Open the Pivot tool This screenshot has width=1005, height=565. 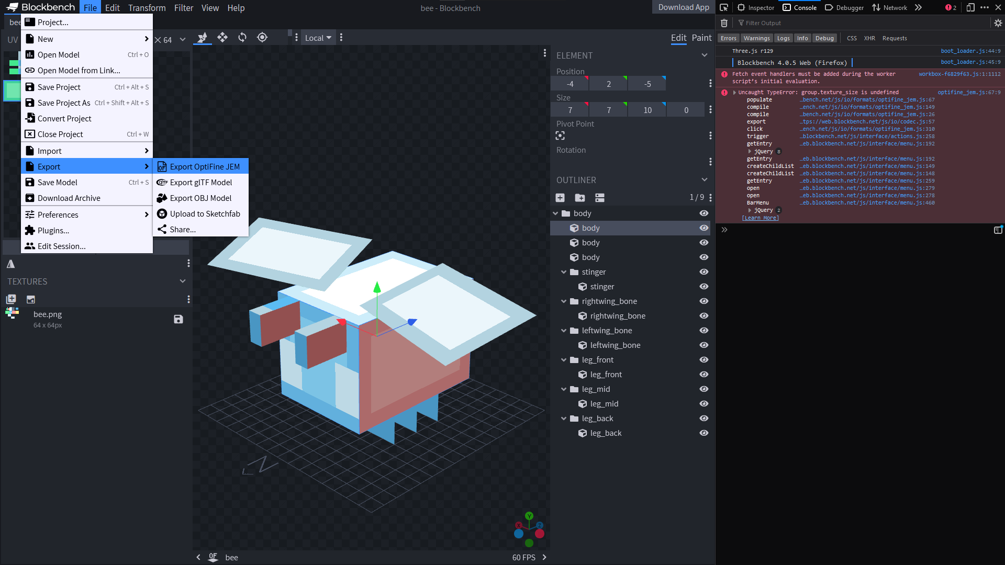point(262,38)
